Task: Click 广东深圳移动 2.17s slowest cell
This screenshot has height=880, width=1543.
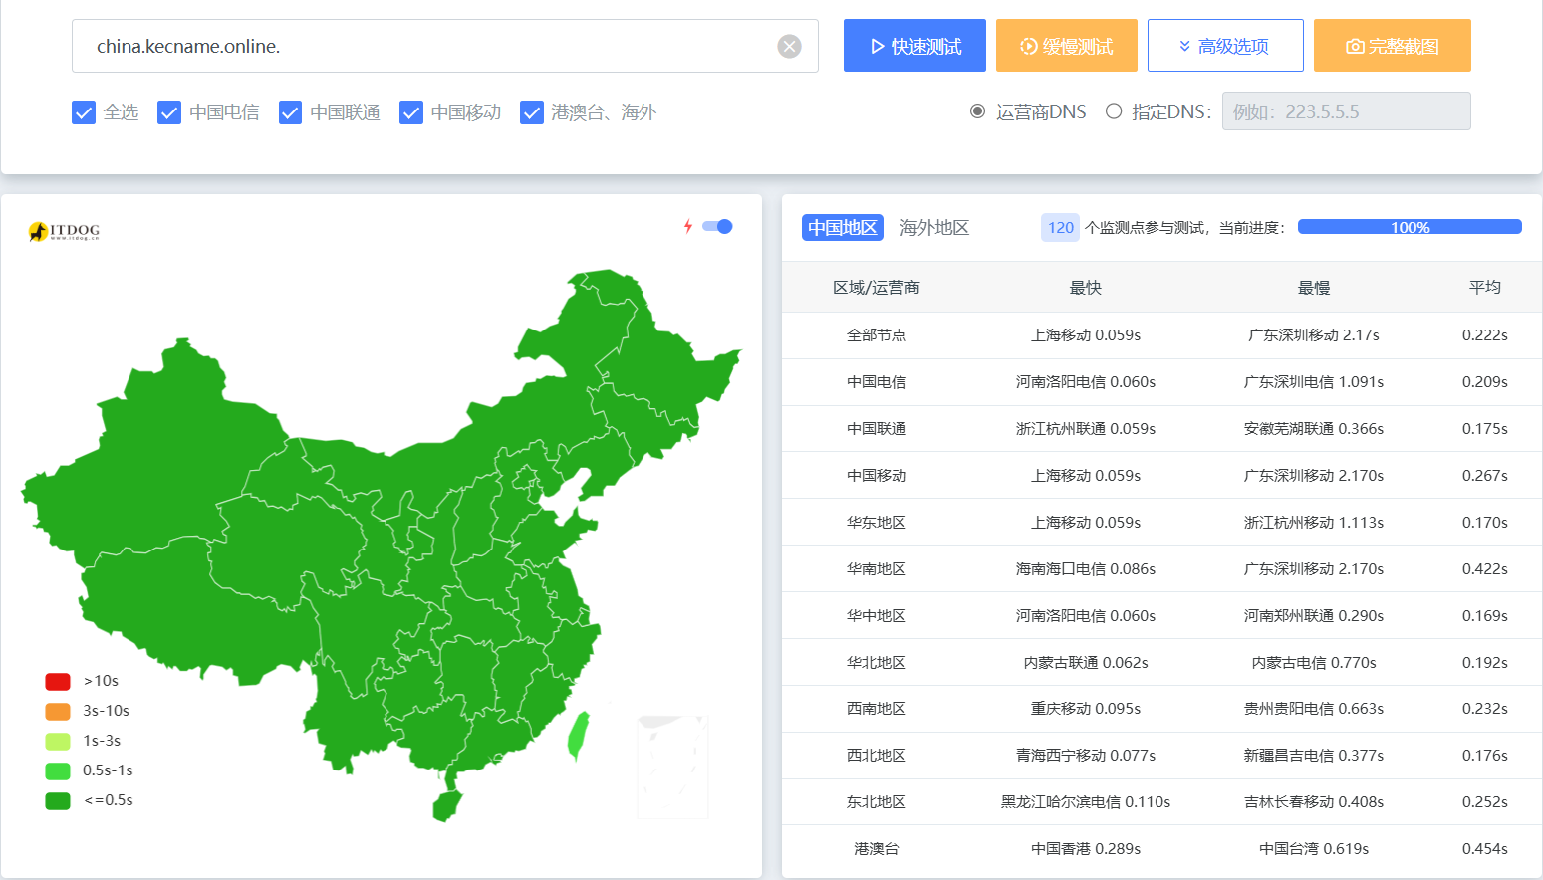Action: (x=1314, y=335)
